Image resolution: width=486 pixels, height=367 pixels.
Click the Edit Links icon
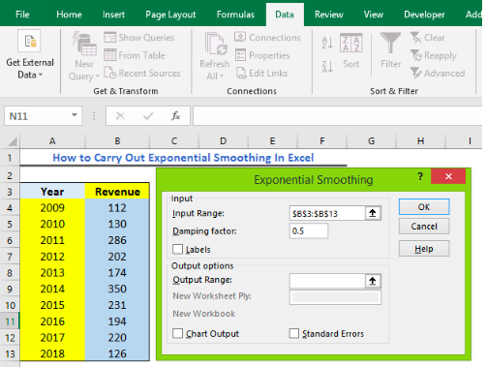point(241,74)
